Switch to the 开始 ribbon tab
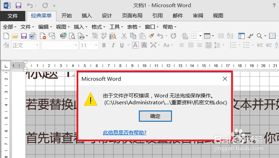 67,16
